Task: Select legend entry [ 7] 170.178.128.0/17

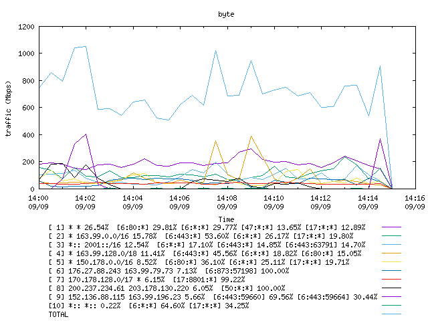Action: (x=147, y=280)
